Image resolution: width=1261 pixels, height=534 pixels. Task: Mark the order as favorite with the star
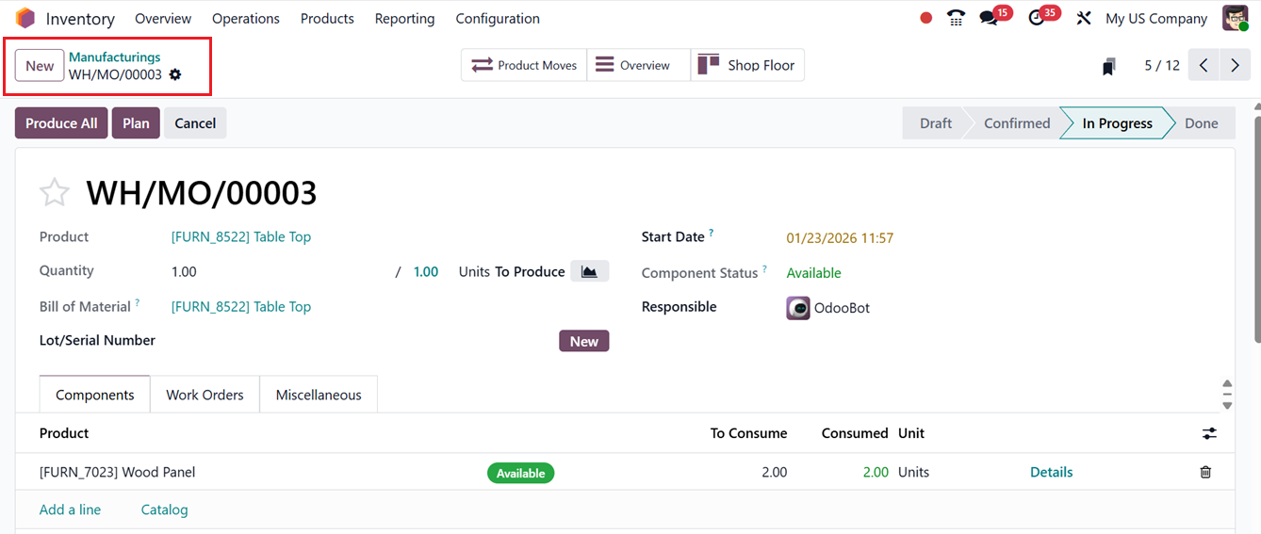tap(55, 193)
